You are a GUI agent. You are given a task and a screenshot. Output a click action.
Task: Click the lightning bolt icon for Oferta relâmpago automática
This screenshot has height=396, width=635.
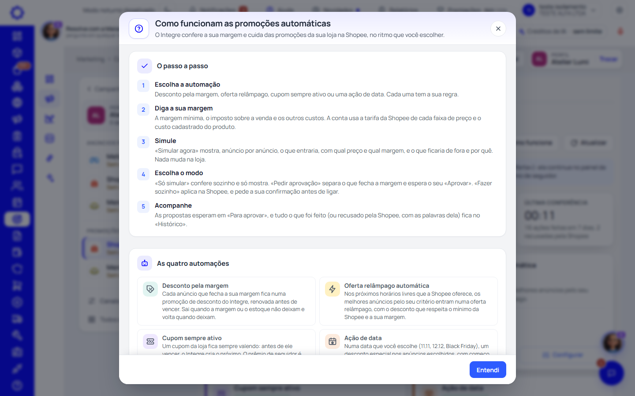coord(332,289)
